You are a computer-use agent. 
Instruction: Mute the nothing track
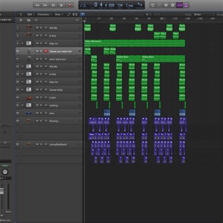click(x=37, y=105)
